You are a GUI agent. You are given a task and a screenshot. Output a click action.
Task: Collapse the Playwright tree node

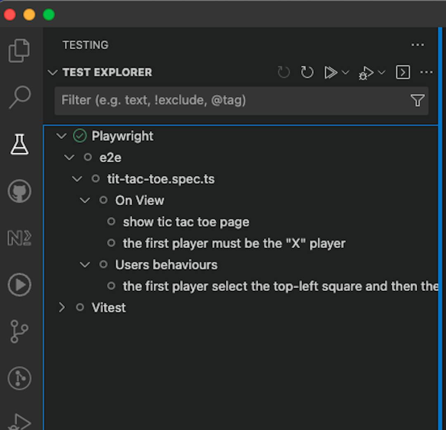[62, 136]
